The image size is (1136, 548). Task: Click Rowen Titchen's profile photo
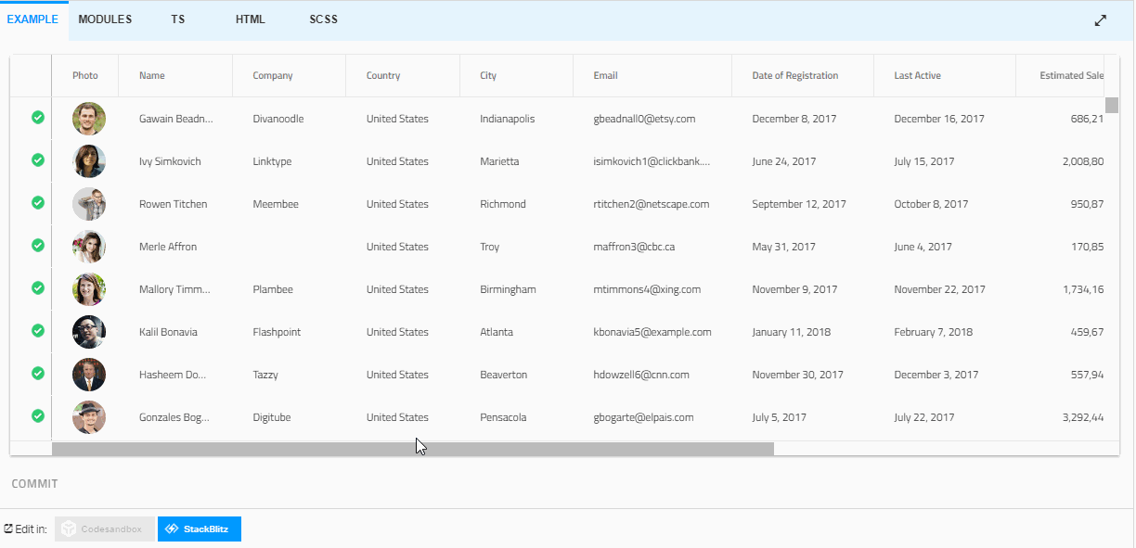[x=89, y=203]
